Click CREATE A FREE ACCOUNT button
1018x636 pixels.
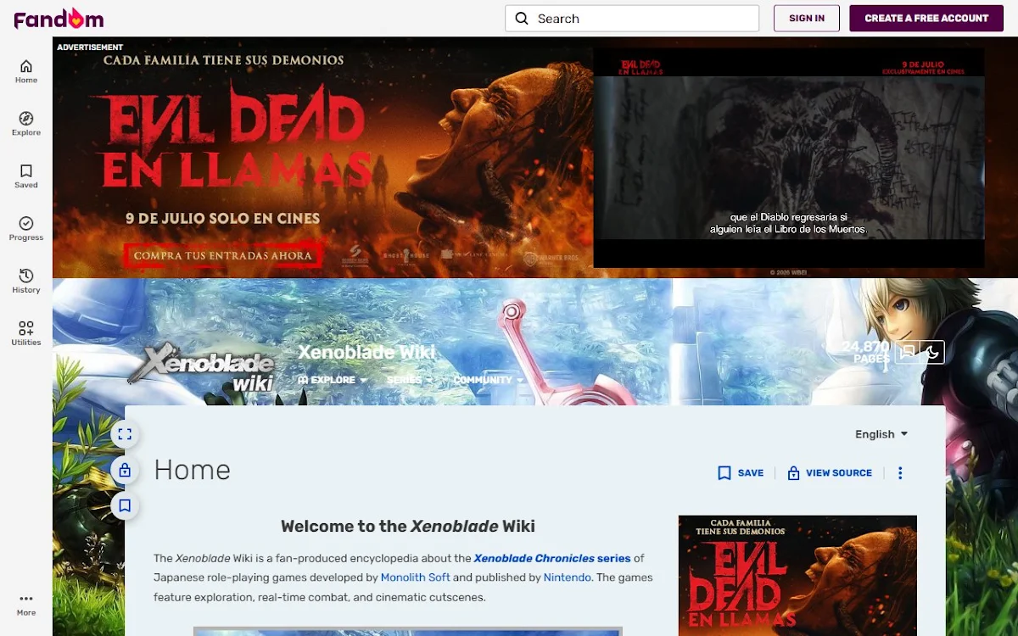pos(926,18)
